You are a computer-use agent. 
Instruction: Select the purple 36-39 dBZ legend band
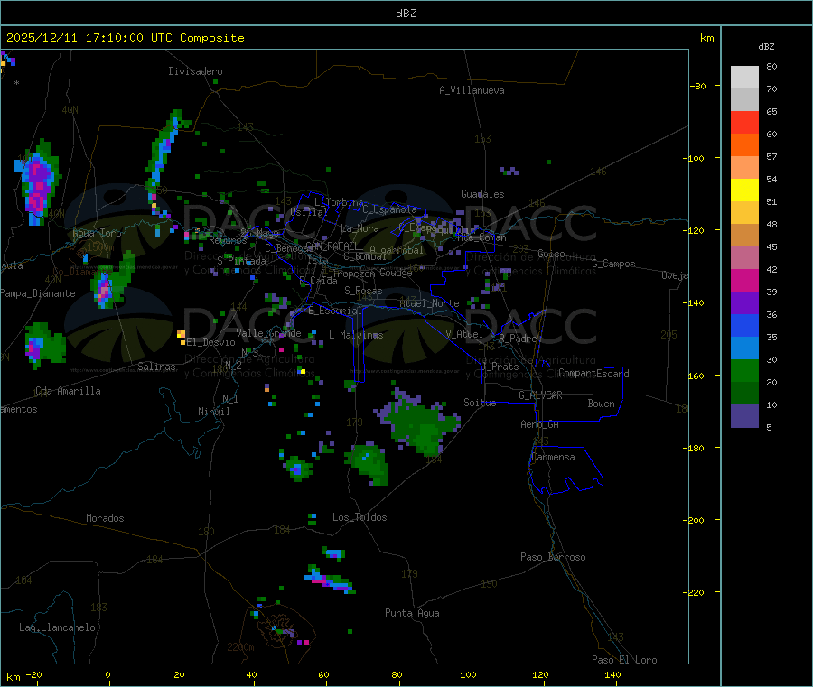coord(744,303)
